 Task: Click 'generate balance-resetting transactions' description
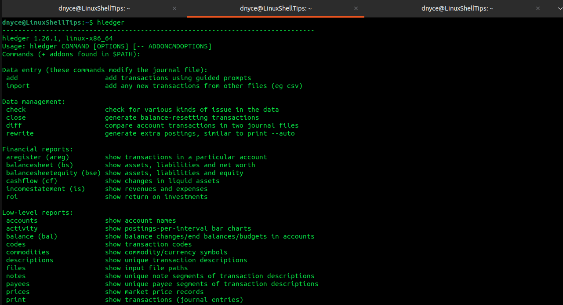click(x=182, y=118)
